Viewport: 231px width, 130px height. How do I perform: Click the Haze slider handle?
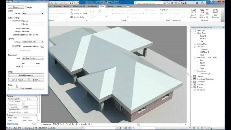pos(22,66)
